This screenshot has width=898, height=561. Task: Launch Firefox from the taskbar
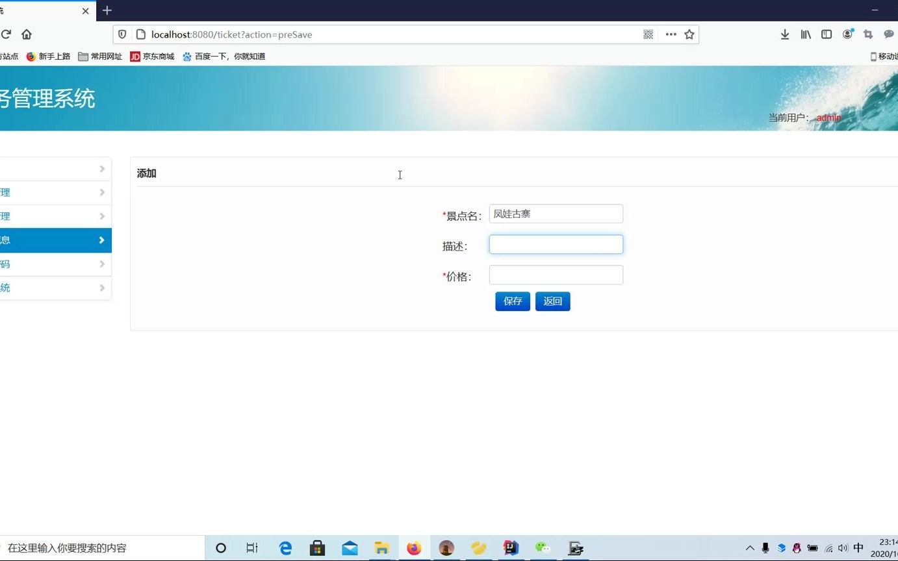click(414, 547)
